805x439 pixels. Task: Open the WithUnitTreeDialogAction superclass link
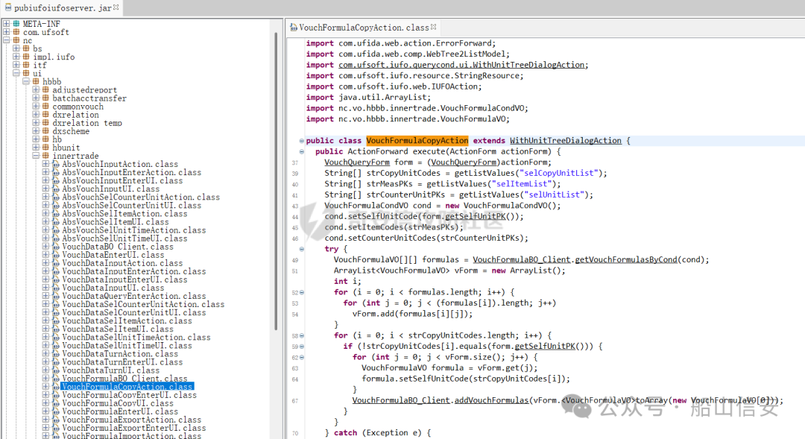565,141
